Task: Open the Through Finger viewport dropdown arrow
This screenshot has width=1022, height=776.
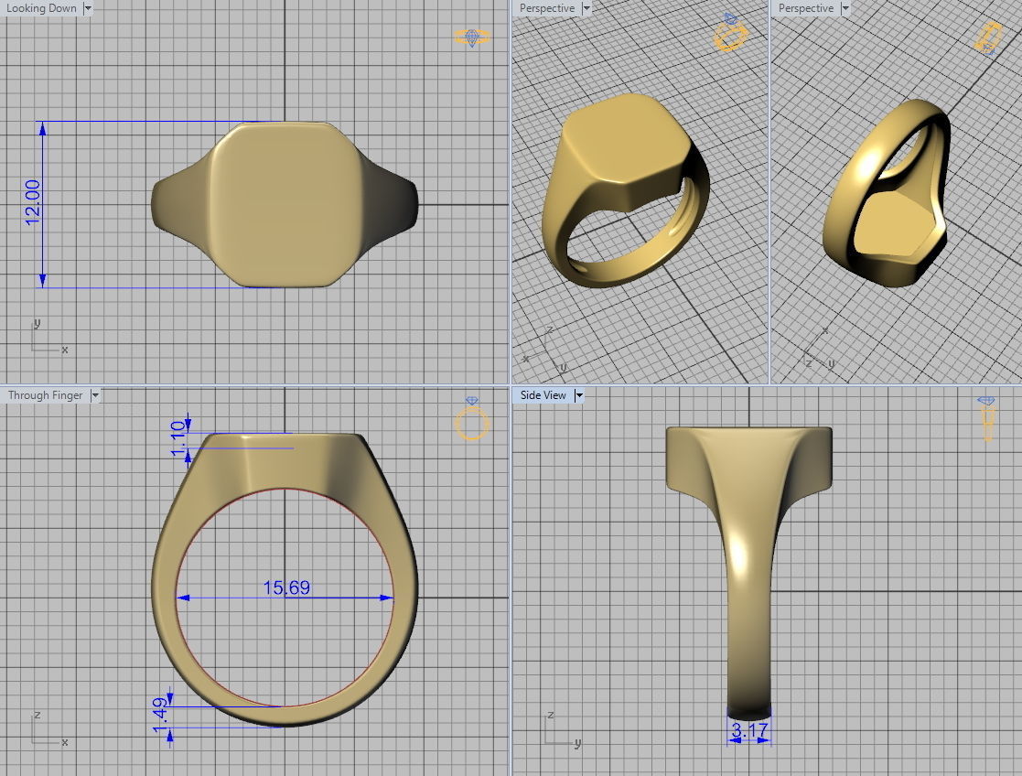Action: click(x=94, y=395)
